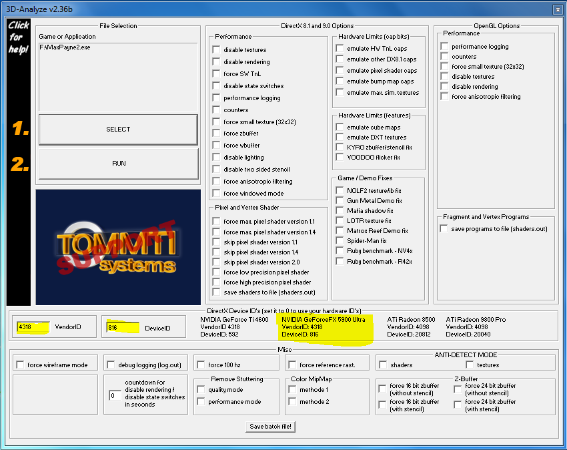Enable force low precision pixel shader
The width and height of the screenshot is (567, 450).
[x=216, y=272]
